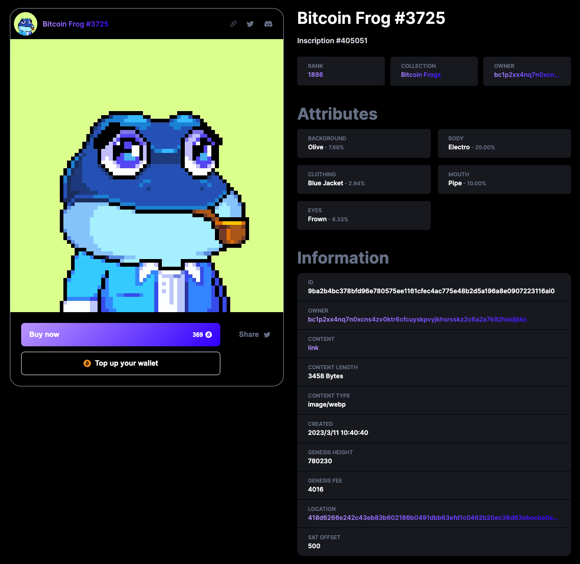Click the frog avatar thumbnail in header
The image size is (580, 564).
(x=26, y=24)
